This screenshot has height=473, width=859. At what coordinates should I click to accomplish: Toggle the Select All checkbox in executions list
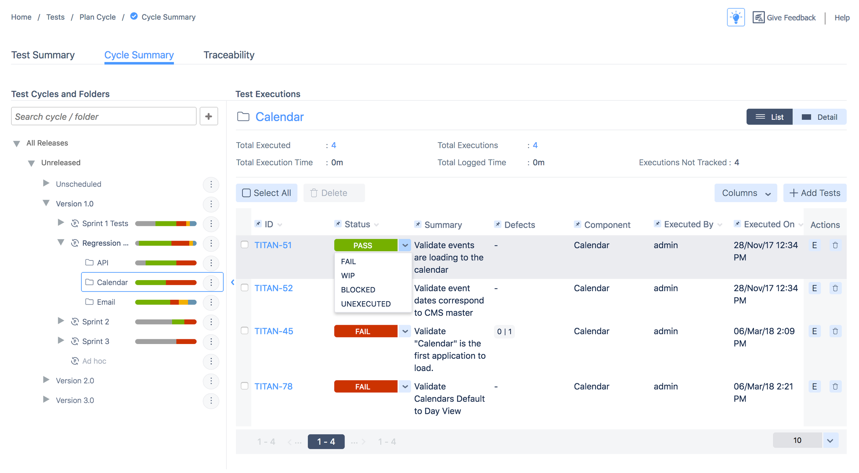[x=245, y=193]
